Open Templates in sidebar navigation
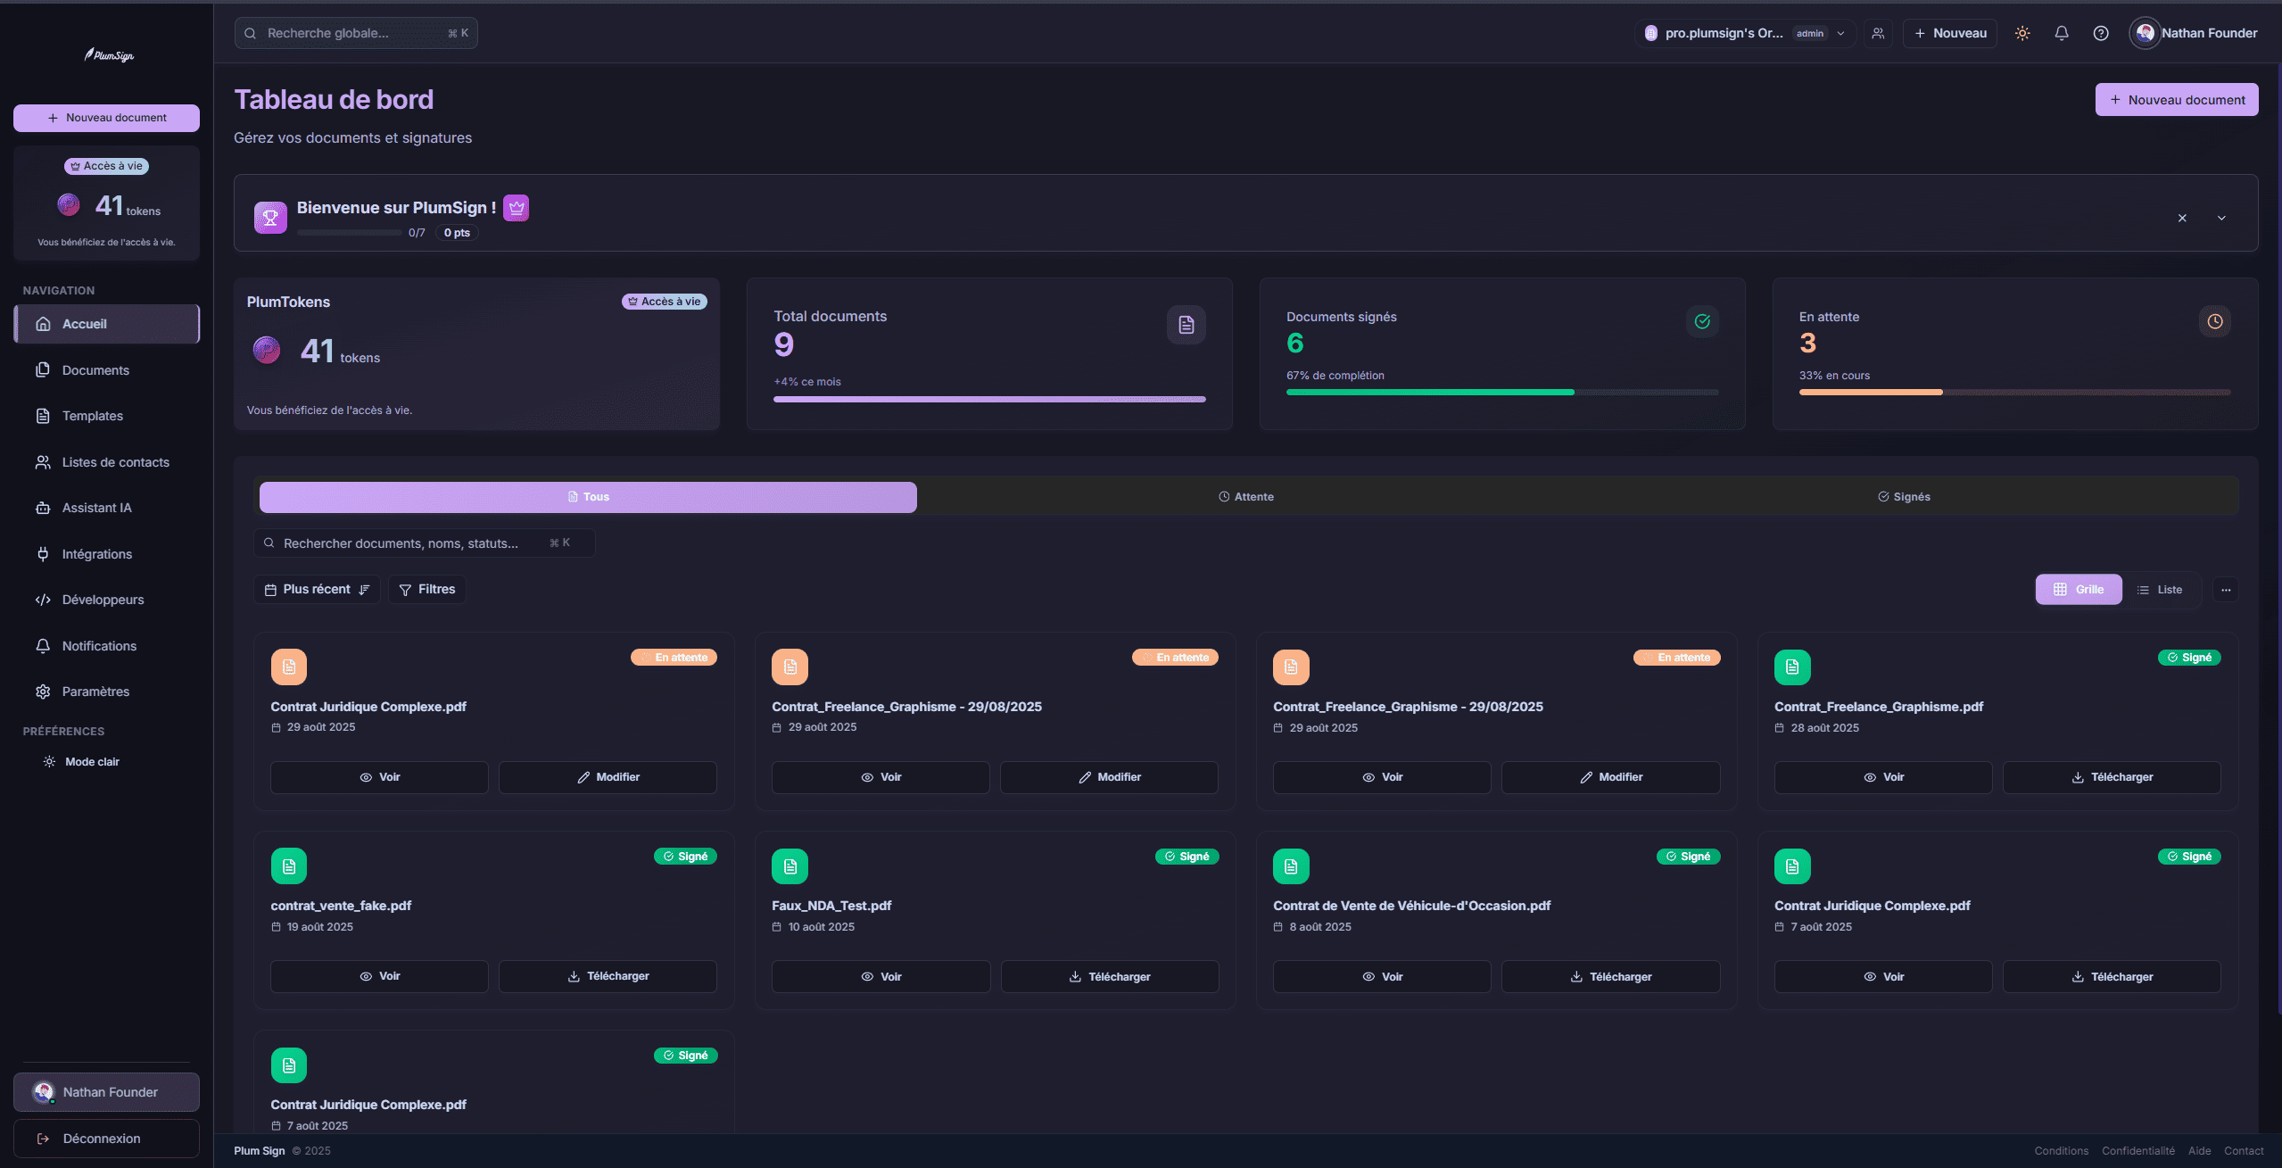This screenshot has height=1168, width=2282. [106, 416]
